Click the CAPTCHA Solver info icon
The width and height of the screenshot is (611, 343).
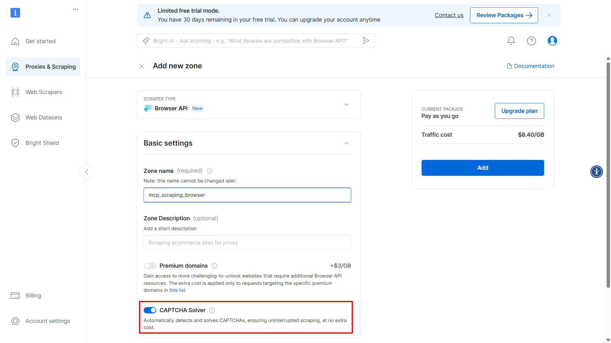coord(212,310)
